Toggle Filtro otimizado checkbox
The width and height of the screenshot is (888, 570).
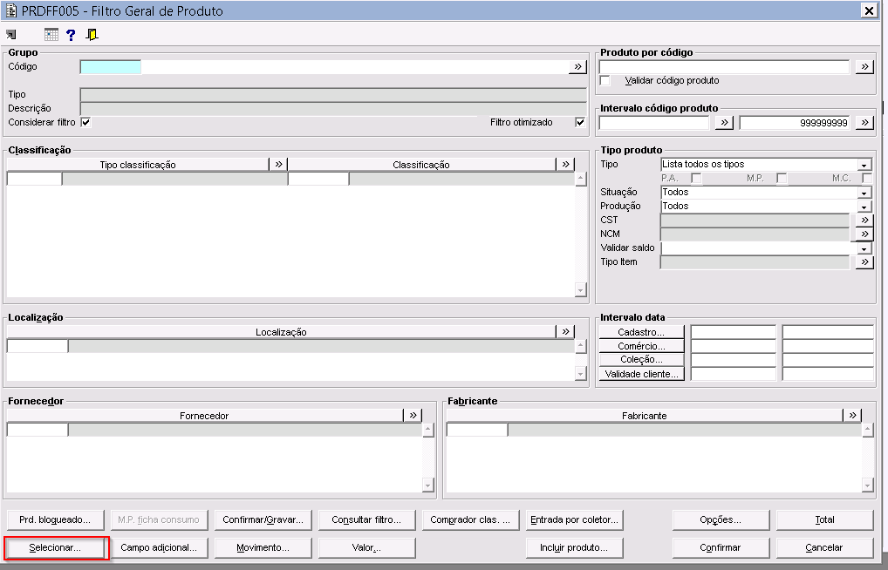[580, 122]
